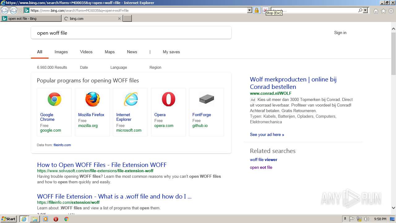Viewport: 396px width, 223px height.
Task: Click the volume speaker tray icon
Action: tap(367, 219)
